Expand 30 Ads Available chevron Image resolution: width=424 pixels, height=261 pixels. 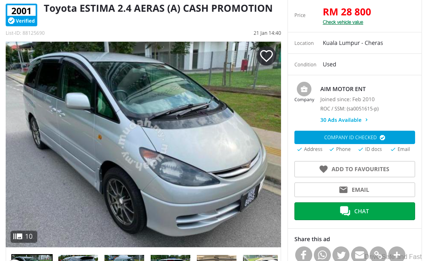tap(366, 120)
